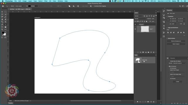Screen dimensions: 188x105
Task: Open path arrangement icon in options bar
Action: [x=78, y=6]
